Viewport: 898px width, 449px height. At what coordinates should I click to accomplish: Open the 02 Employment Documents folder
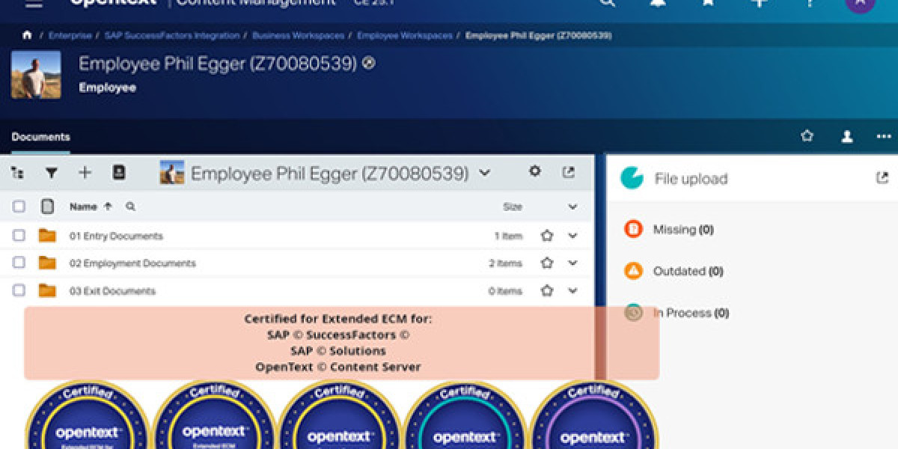click(132, 263)
